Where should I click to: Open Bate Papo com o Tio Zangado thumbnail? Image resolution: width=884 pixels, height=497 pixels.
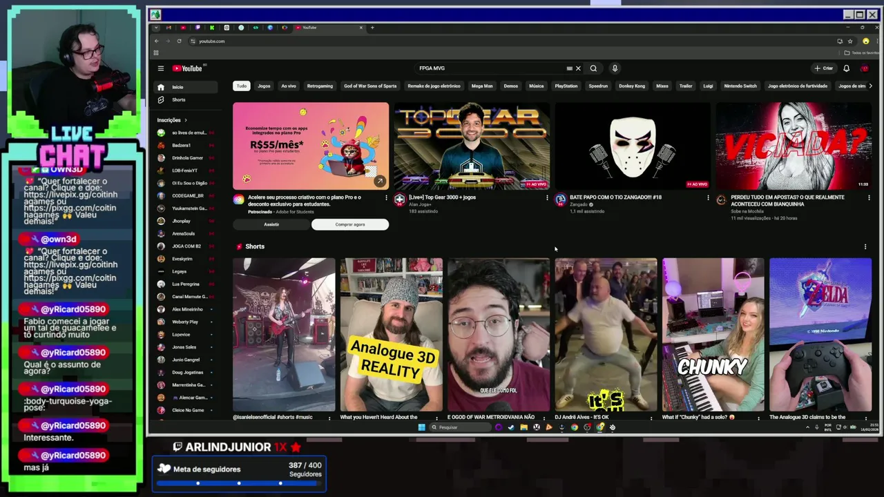[x=633, y=146]
